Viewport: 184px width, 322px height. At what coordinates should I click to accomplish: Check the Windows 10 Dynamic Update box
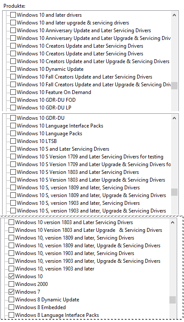pyautogui.click(x=13, y=69)
